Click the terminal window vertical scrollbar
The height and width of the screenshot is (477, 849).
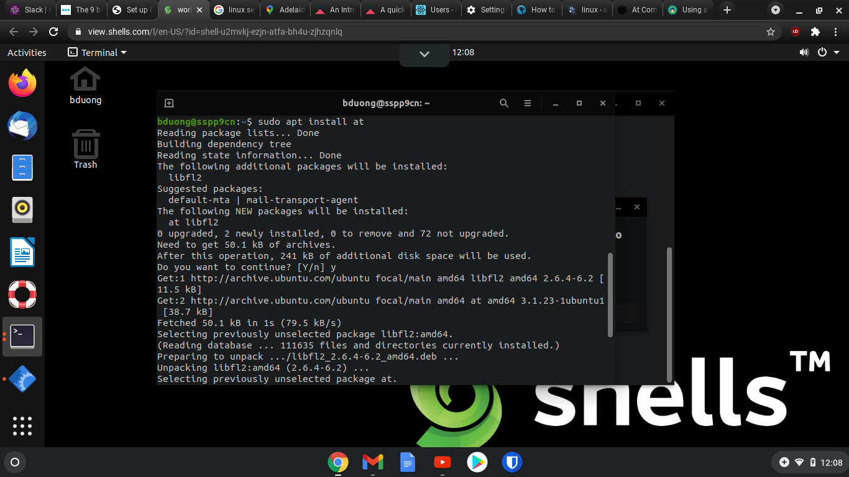tap(610, 294)
